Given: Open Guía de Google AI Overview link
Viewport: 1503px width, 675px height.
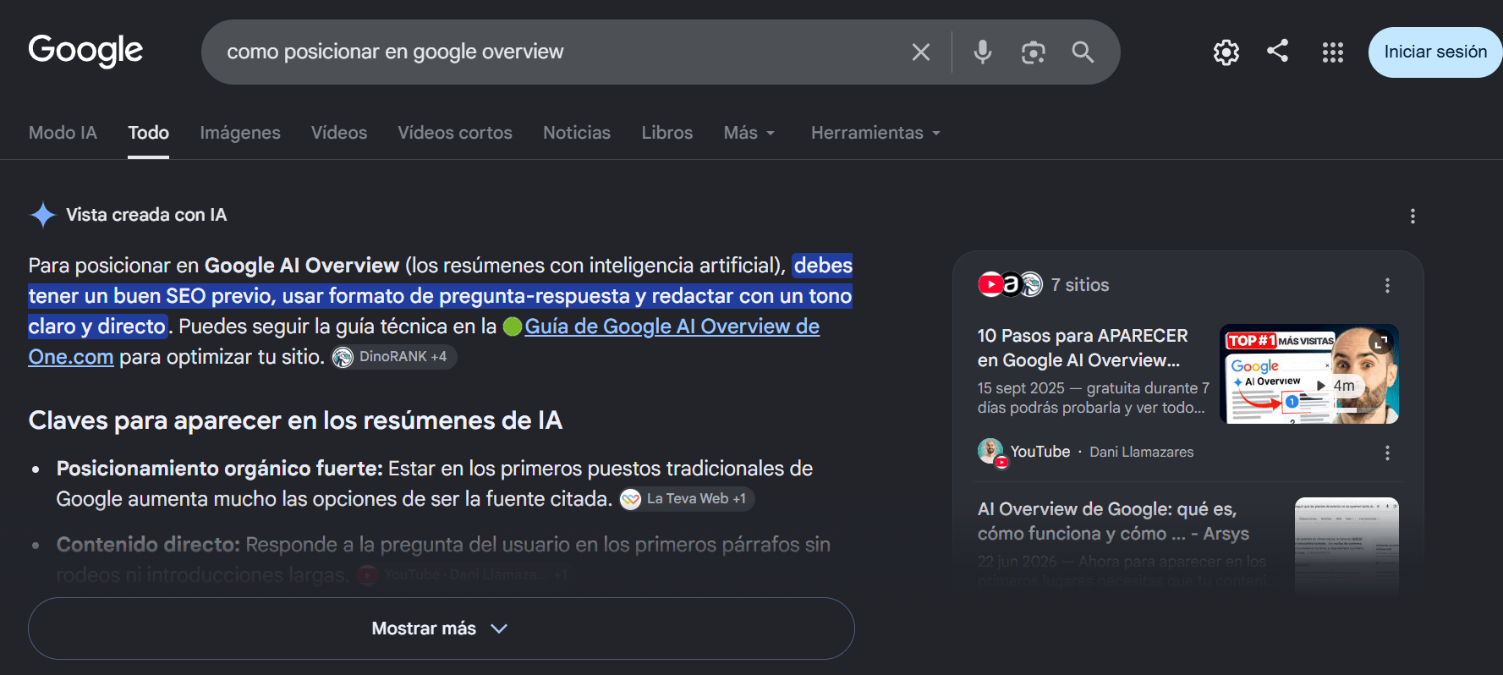Looking at the screenshot, I should (x=672, y=327).
